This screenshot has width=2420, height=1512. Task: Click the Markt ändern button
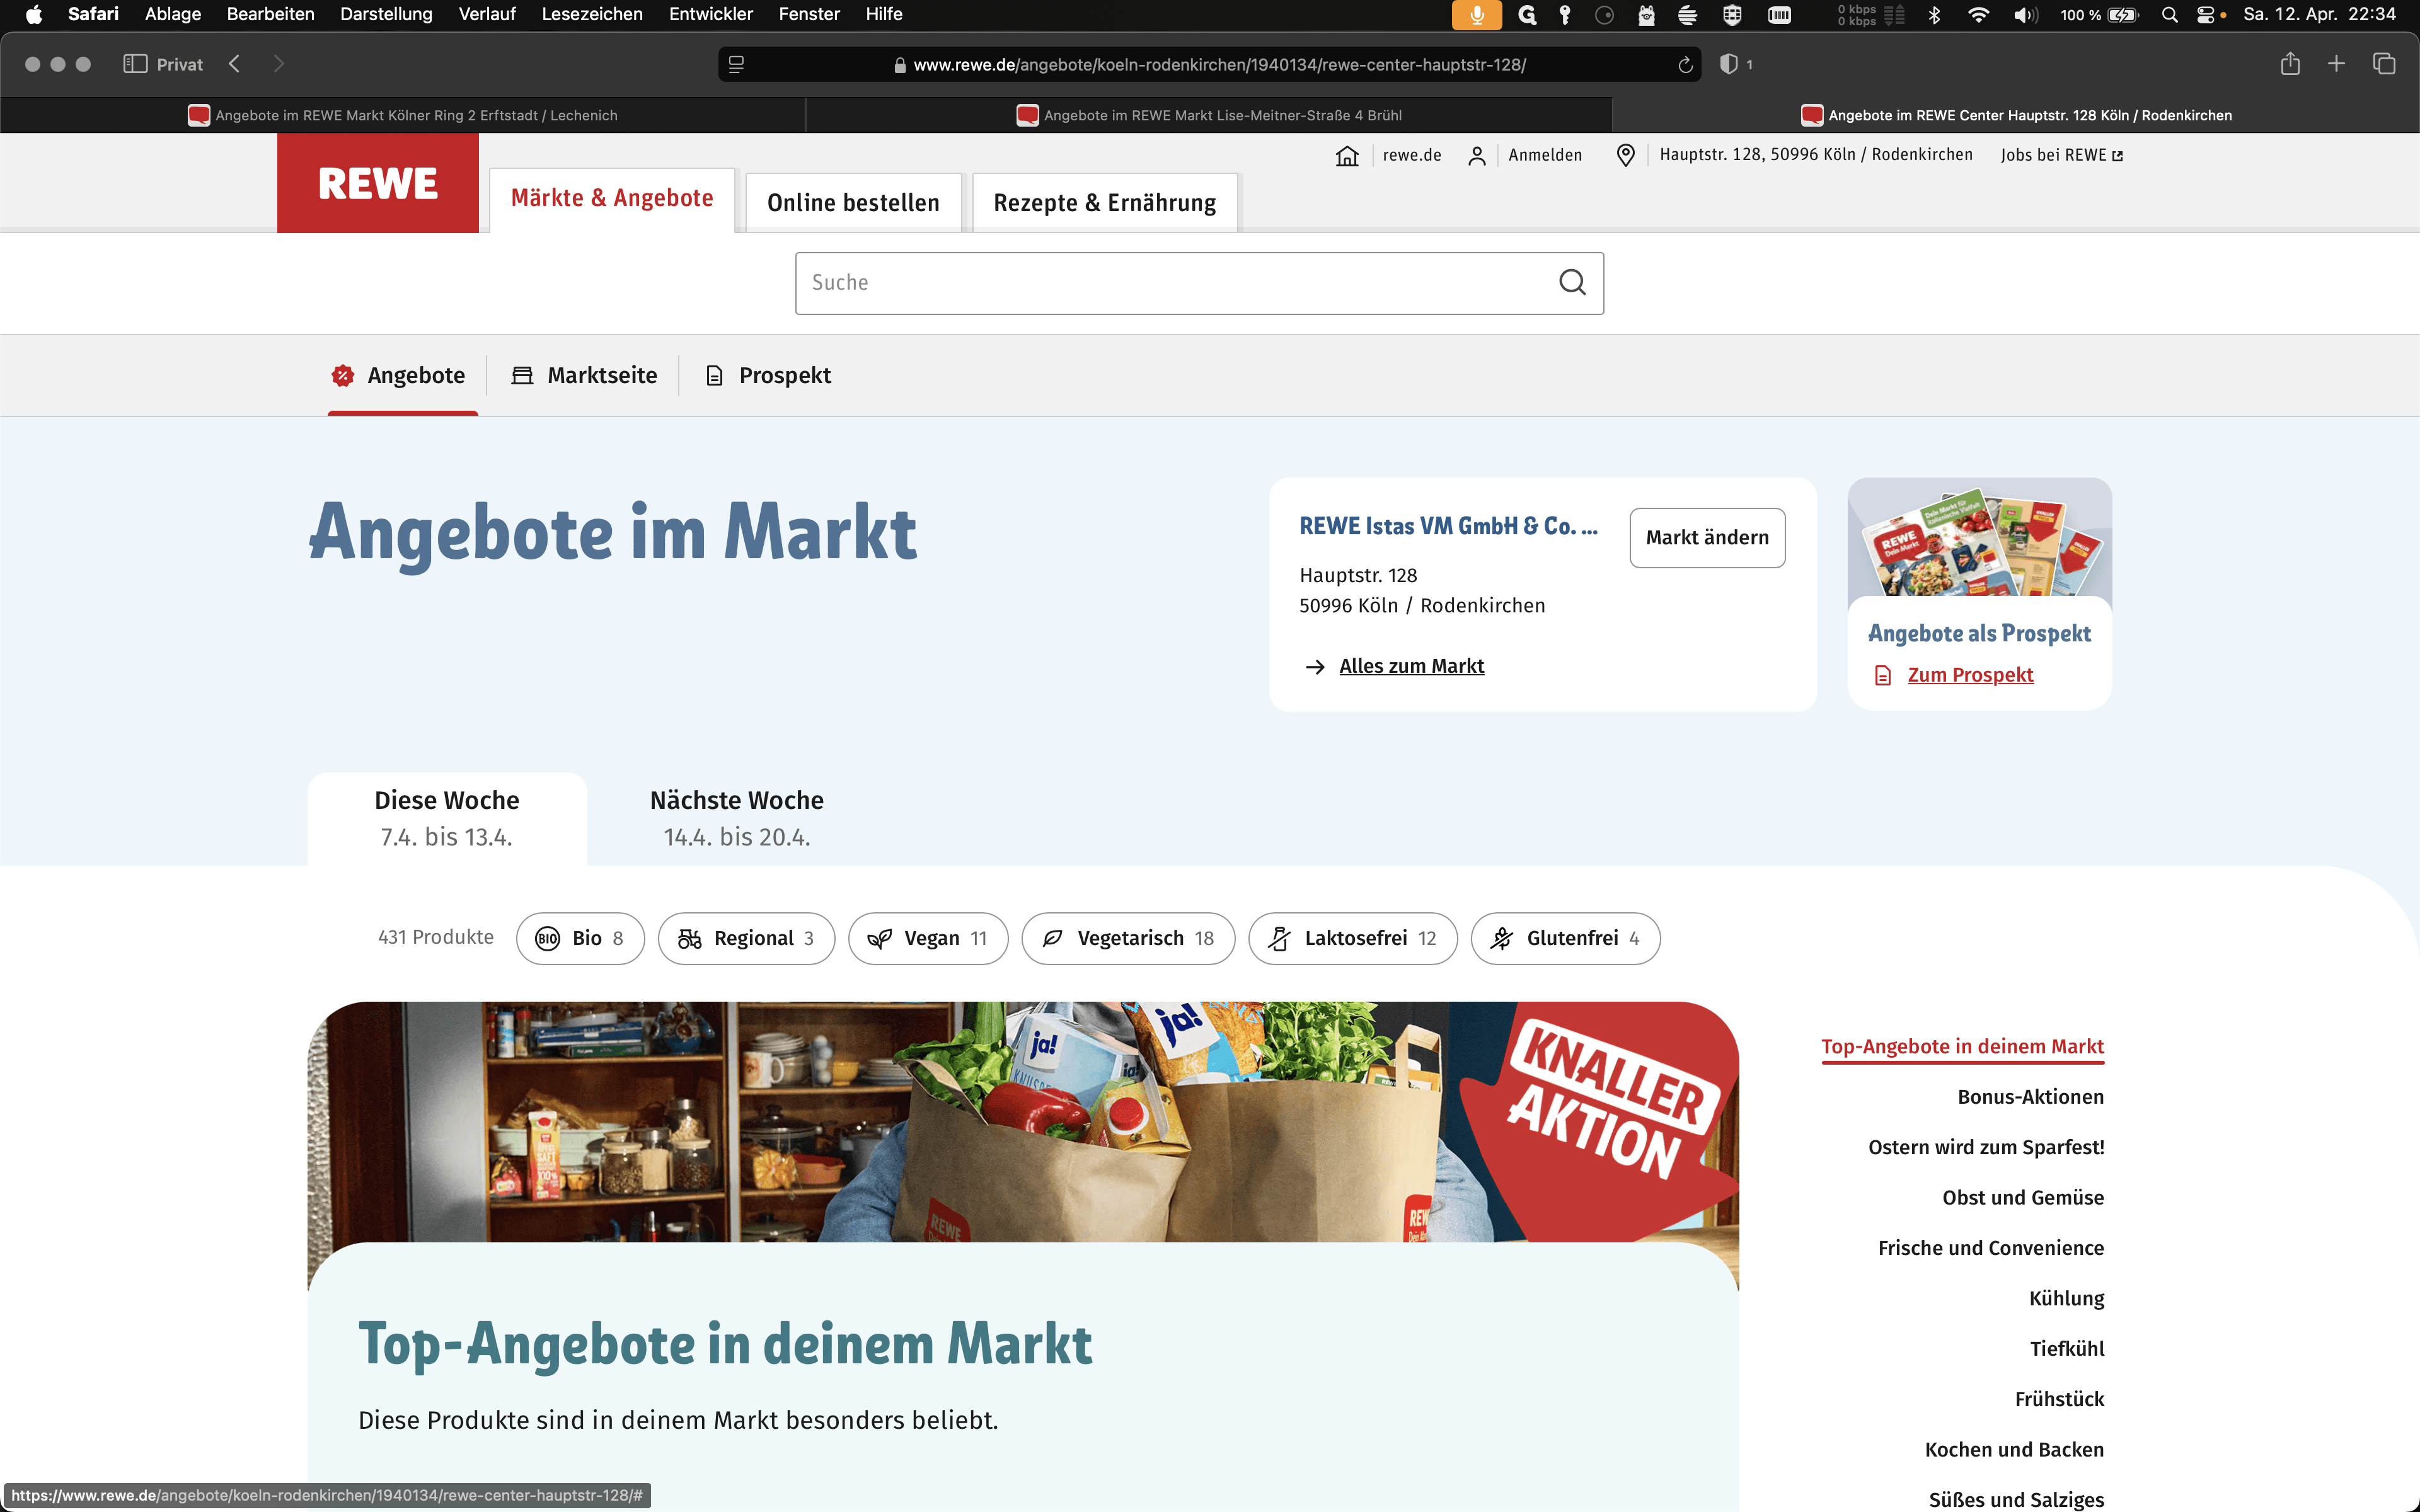pos(1707,538)
